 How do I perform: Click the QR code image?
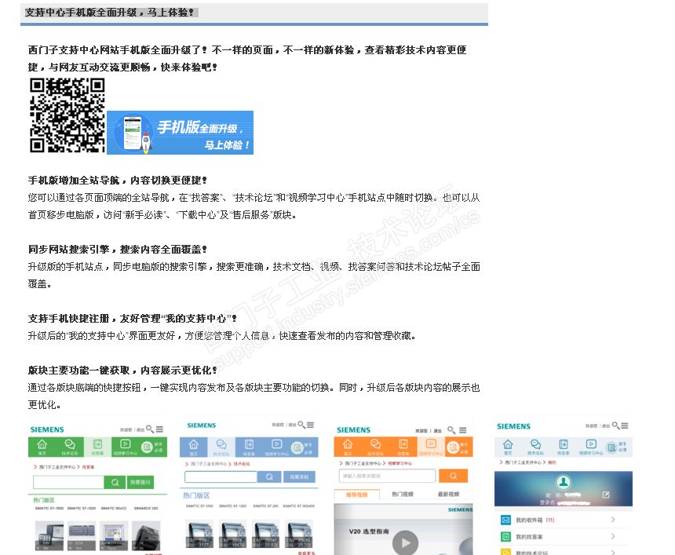click(x=67, y=115)
